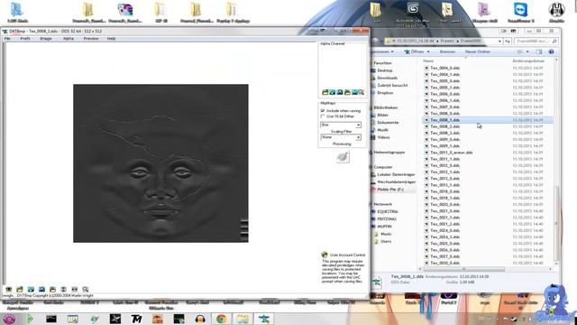This screenshot has height=325, width=577.
Task: Select Desktop in Explorer favorites
Action: pyautogui.click(x=385, y=70)
